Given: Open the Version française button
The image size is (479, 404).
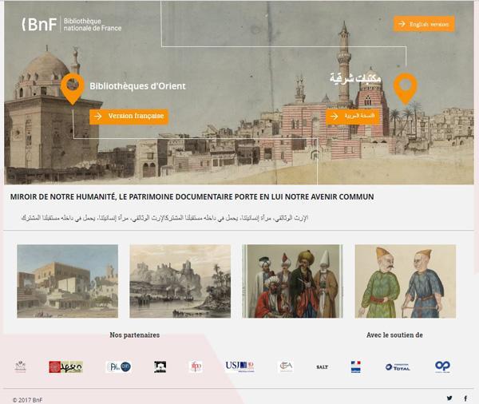Looking at the screenshot, I should click(129, 117).
